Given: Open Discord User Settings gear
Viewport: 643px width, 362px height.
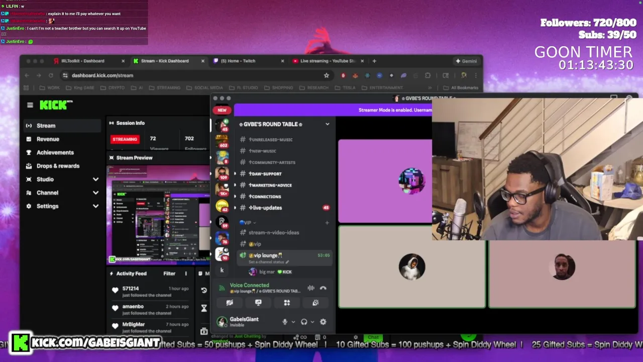Looking at the screenshot, I should 323,322.
